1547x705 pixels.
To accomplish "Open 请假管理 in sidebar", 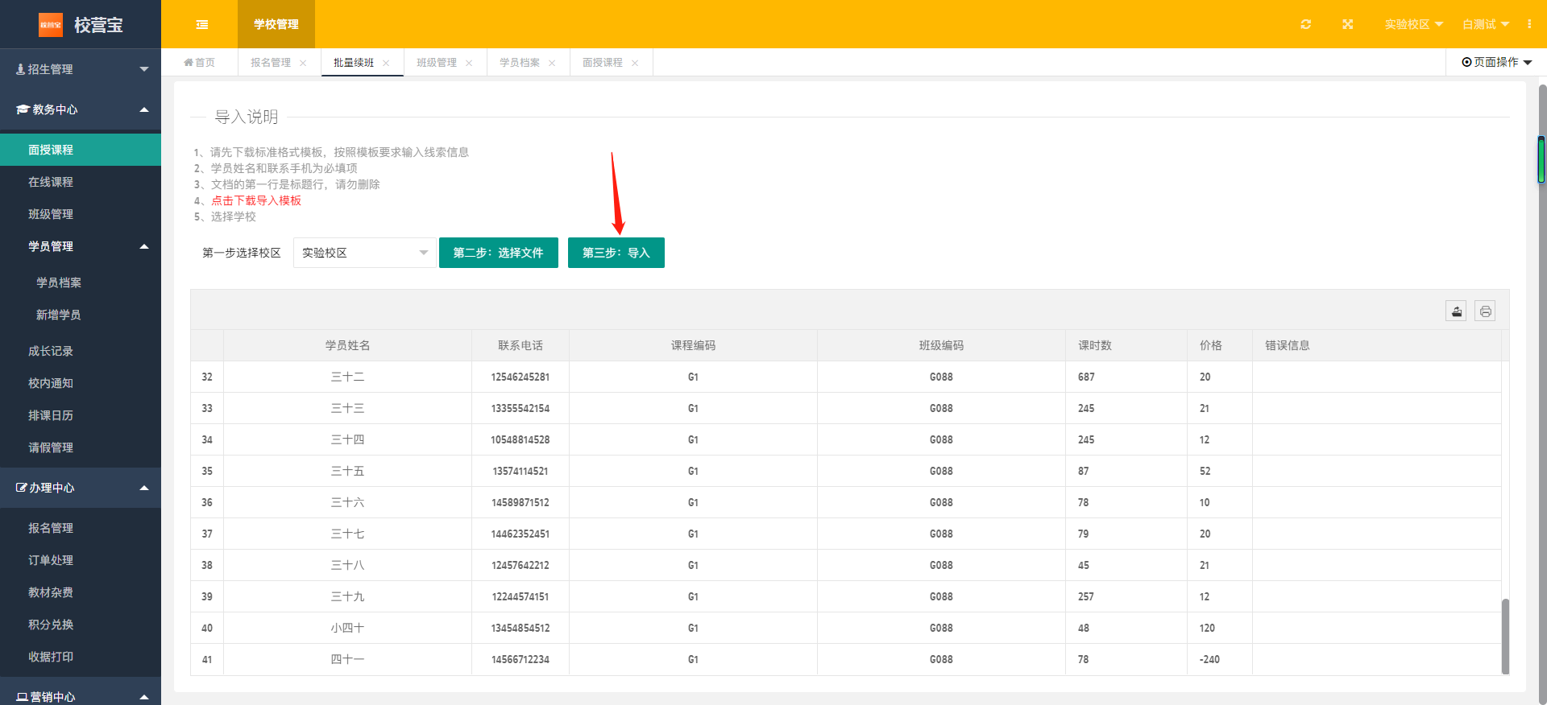I will [81, 447].
